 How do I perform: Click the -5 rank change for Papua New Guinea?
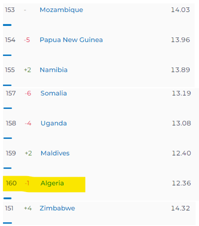27,40
